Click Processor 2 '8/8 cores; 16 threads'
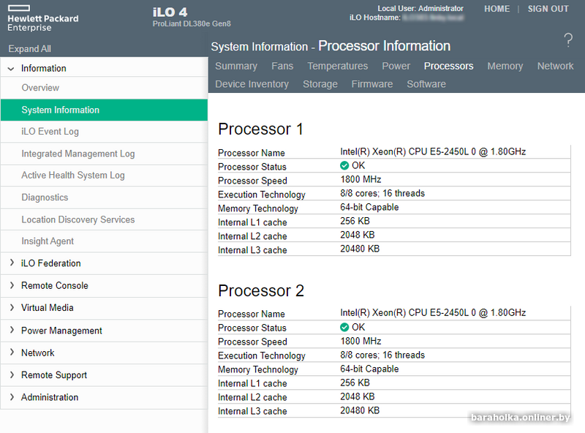Screen dimensions: 585x433 point(382,355)
